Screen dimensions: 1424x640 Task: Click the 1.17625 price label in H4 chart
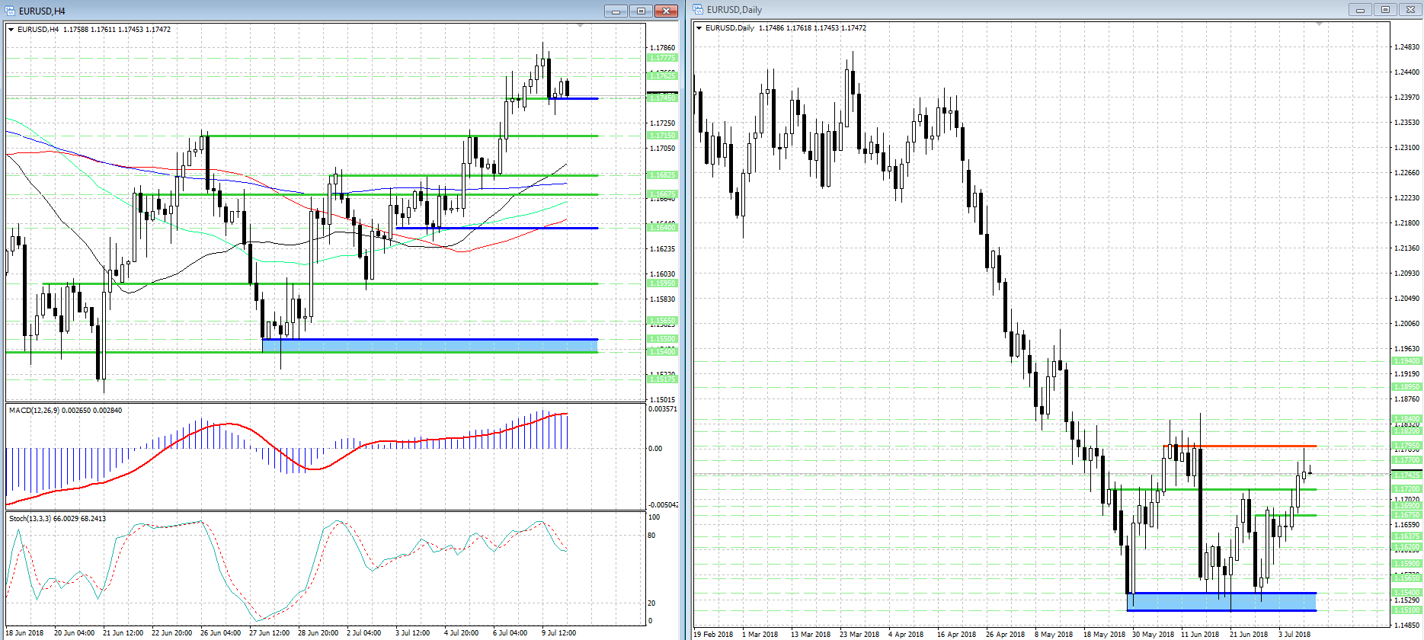tap(662, 76)
